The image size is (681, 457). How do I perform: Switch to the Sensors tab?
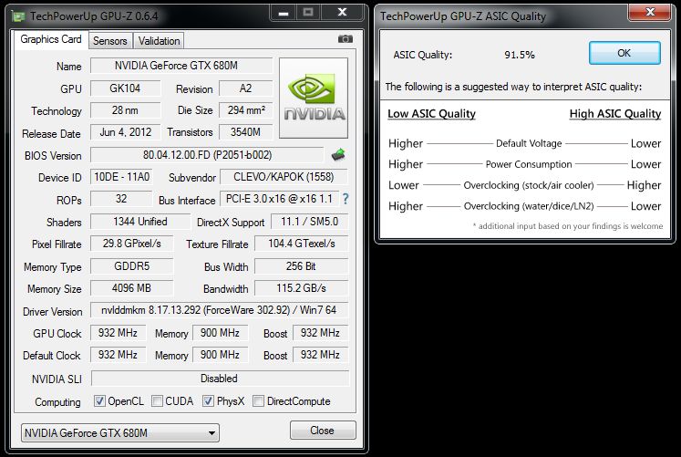coord(110,41)
